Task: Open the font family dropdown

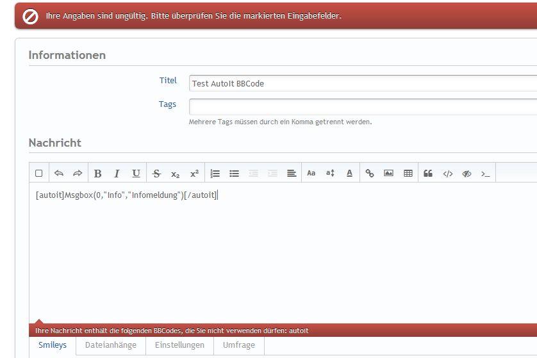Action: (311, 173)
